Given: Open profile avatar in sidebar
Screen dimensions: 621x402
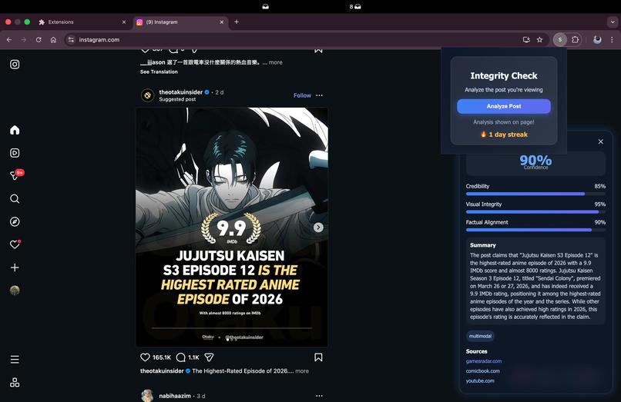Looking at the screenshot, I should pyautogui.click(x=15, y=291).
